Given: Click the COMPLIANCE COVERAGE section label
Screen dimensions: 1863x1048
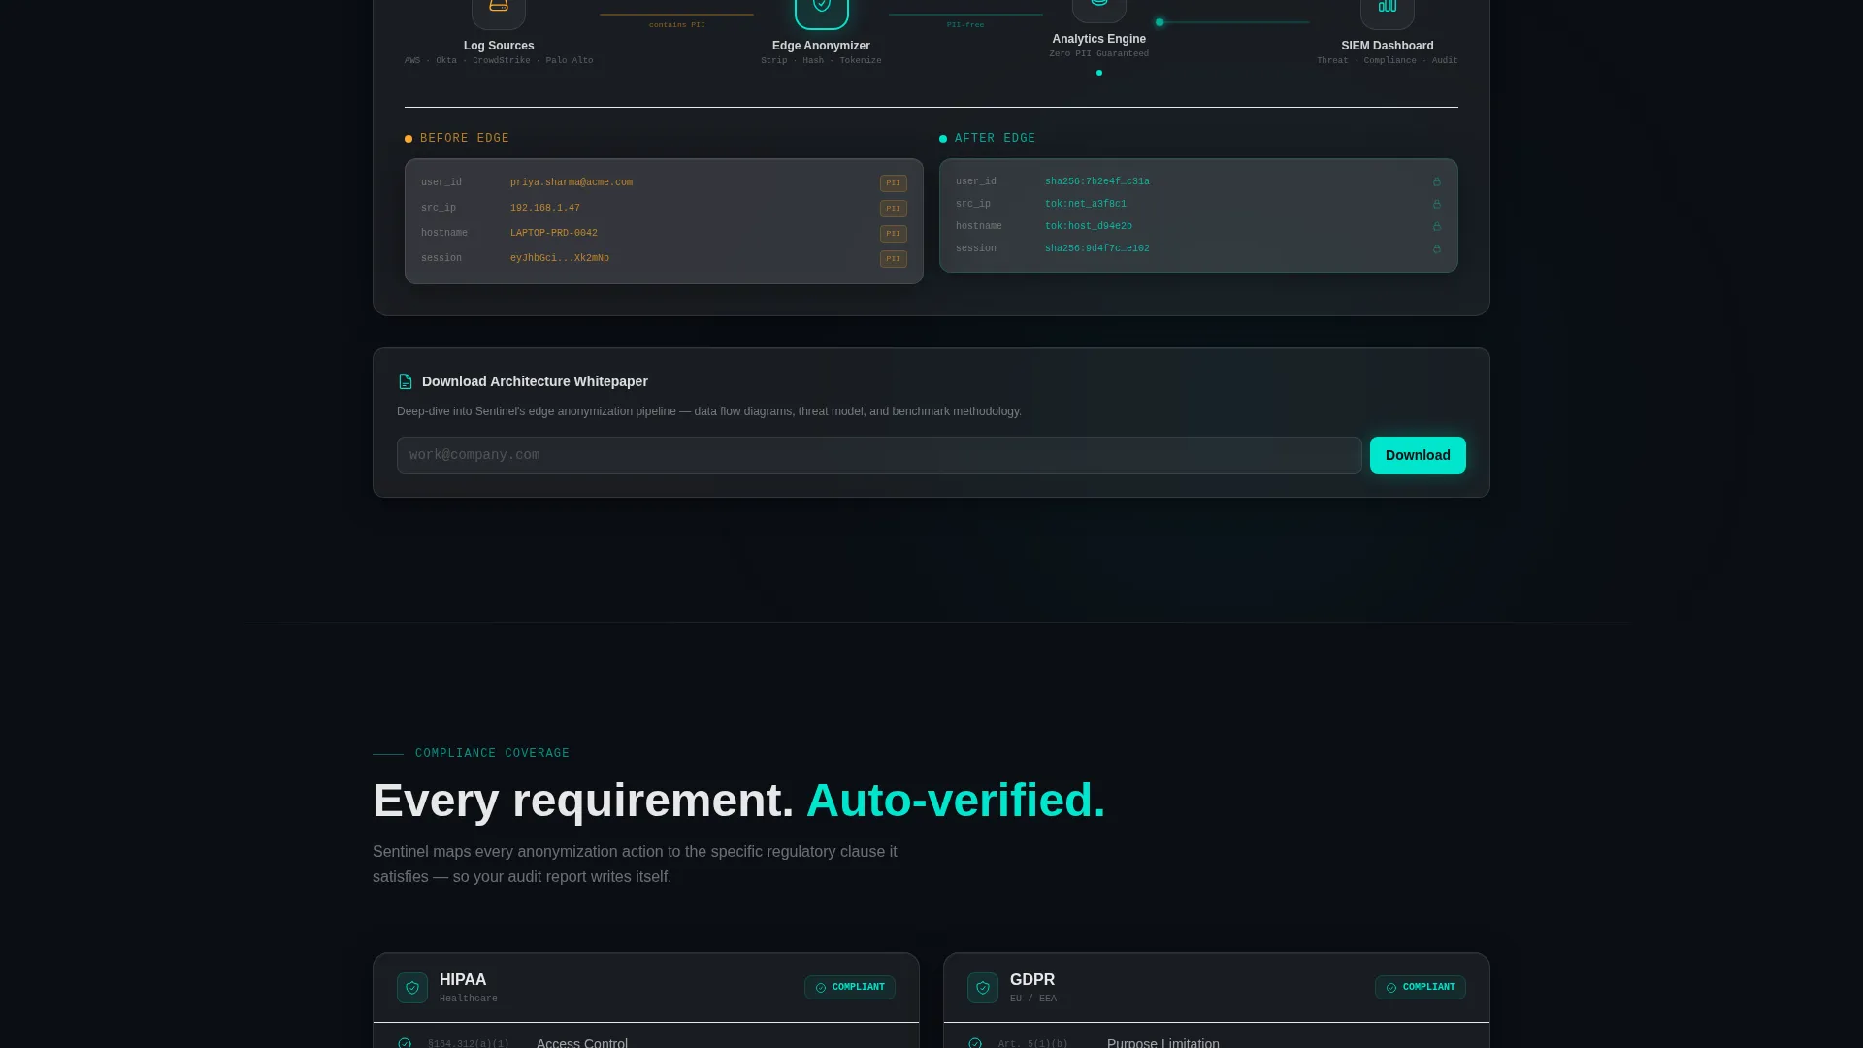Looking at the screenshot, I should pos(492,753).
